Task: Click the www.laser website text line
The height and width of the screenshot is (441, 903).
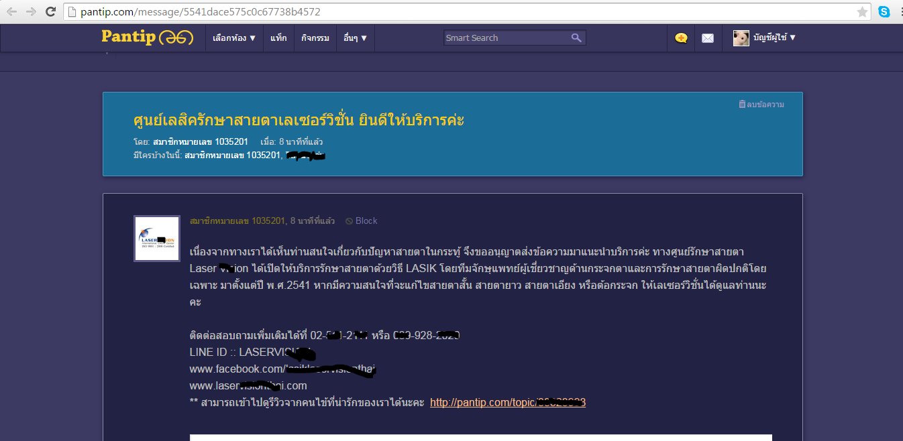Action: [248, 385]
